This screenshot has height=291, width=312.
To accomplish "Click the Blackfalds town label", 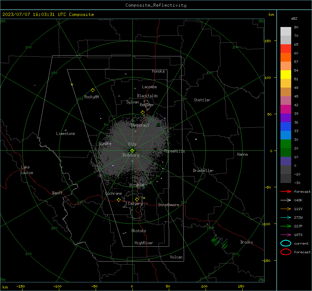I will click(147, 96).
